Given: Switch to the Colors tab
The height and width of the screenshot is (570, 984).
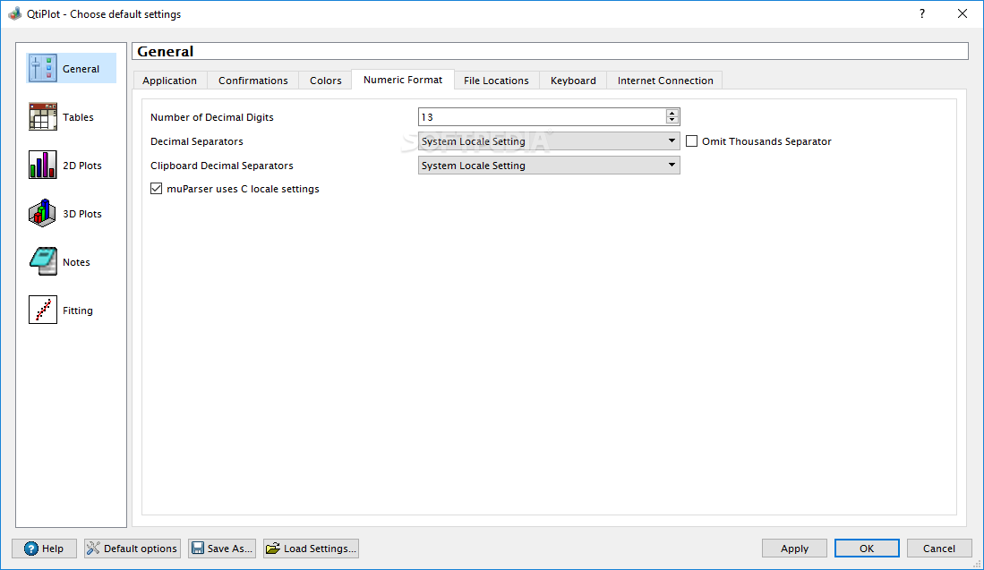Looking at the screenshot, I should 326,81.
